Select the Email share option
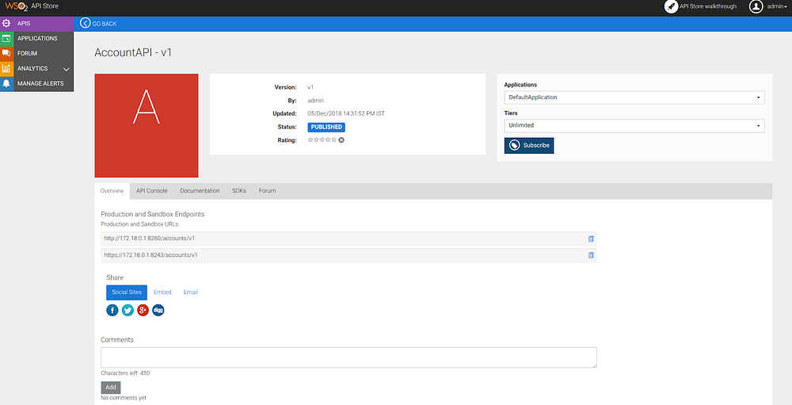Viewport: 792px width, 405px height. tap(190, 292)
